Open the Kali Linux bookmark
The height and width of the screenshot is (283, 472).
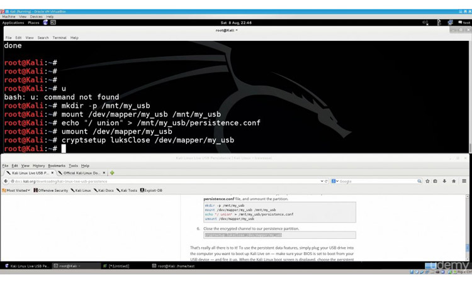tap(81, 191)
